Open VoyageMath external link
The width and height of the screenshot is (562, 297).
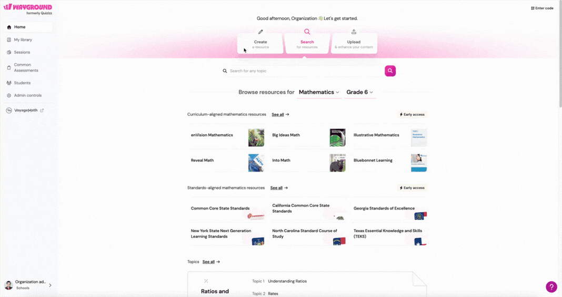[x=25, y=111]
